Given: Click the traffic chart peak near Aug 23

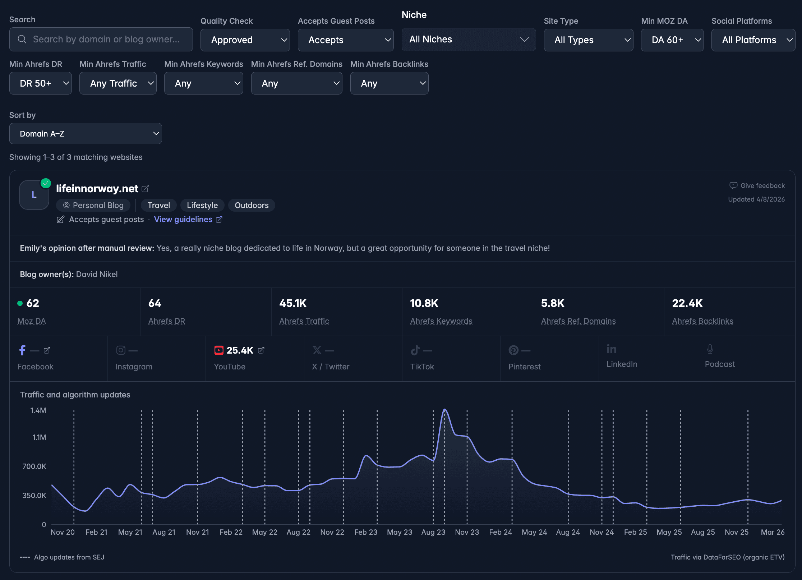Looking at the screenshot, I should click(x=445, y=410).
